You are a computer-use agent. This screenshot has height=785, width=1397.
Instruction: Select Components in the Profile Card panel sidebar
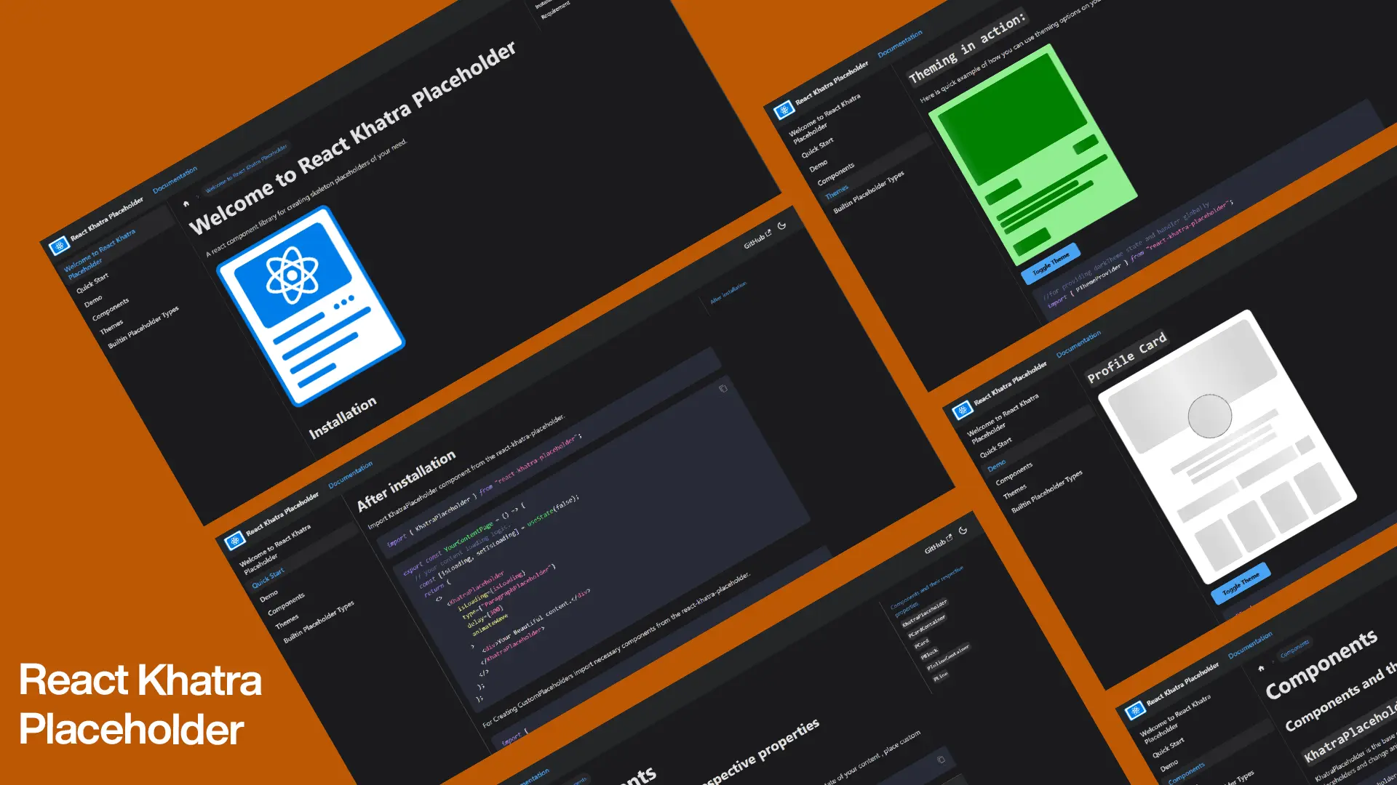coord(1014,474)
